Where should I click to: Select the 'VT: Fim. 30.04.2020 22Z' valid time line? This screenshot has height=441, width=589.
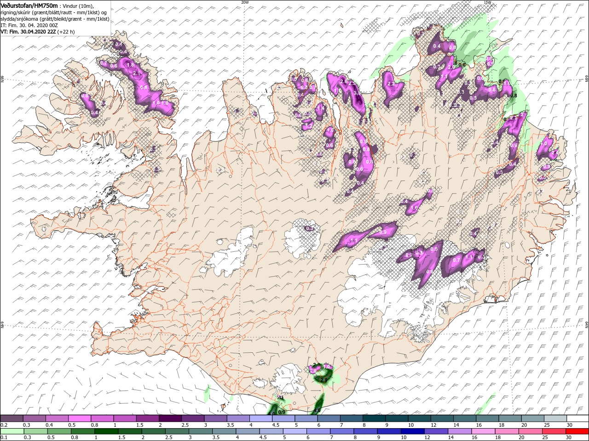coord(29,32)
